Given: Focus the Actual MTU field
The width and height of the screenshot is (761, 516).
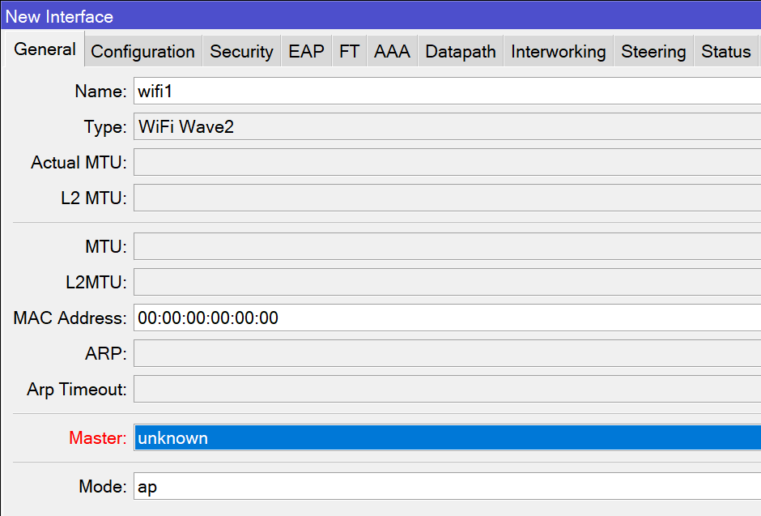Looking at the screenshot, I should (447, 162).
